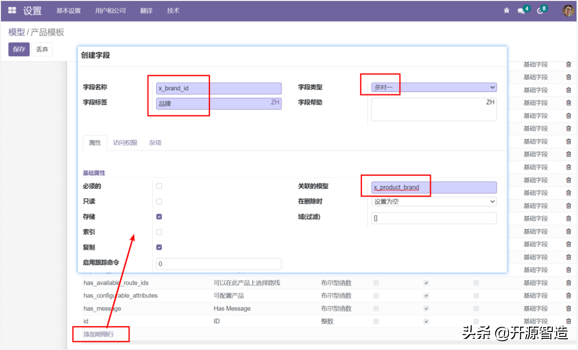Switch to the 杂项 tab

click(x=155, y=143)
